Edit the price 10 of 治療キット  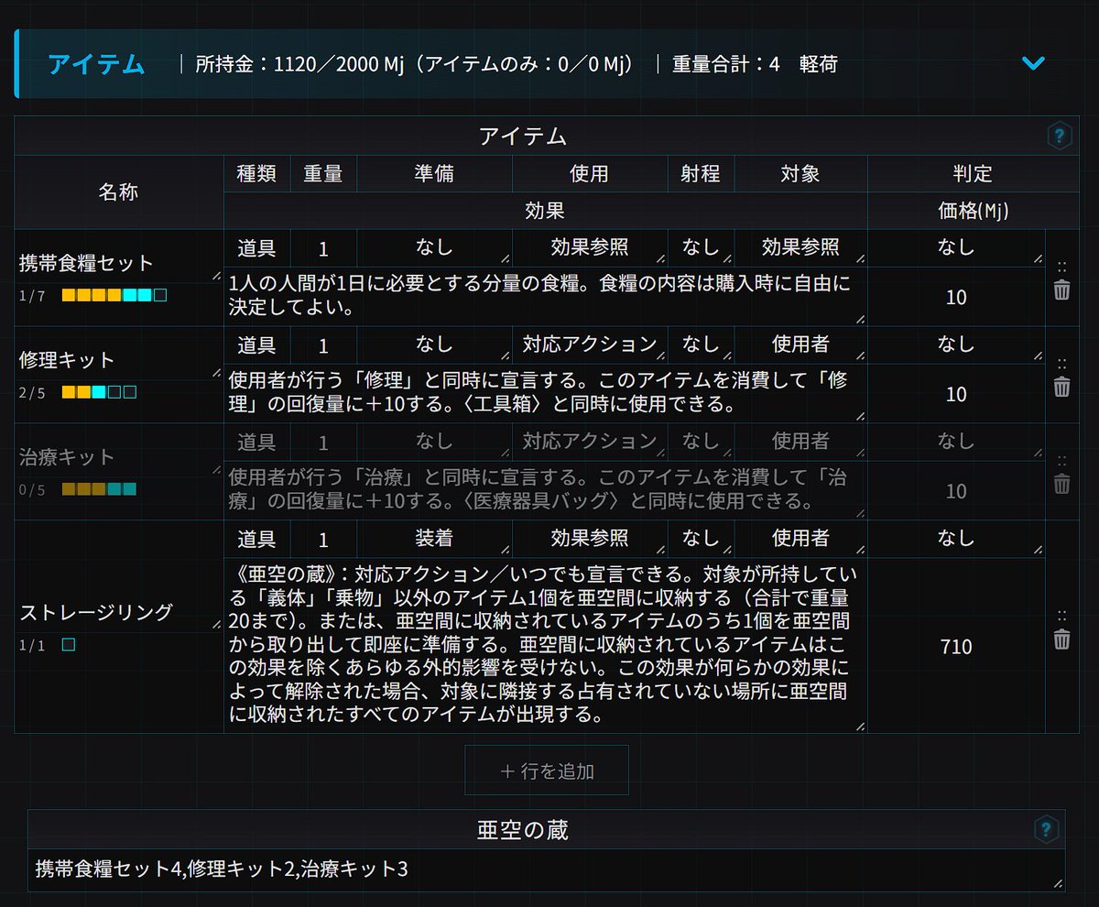(x=956, y=491)
